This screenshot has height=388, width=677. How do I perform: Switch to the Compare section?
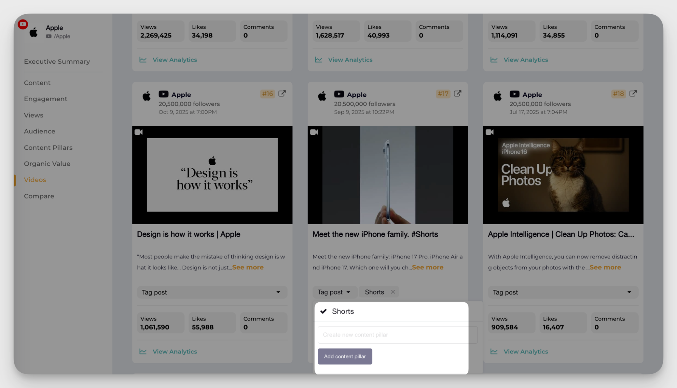[39, 196]
